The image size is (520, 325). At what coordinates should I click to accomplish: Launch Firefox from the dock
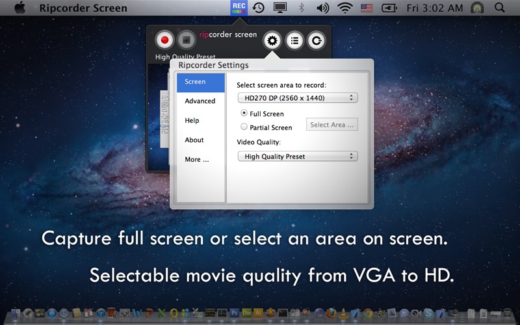[331, 313]
